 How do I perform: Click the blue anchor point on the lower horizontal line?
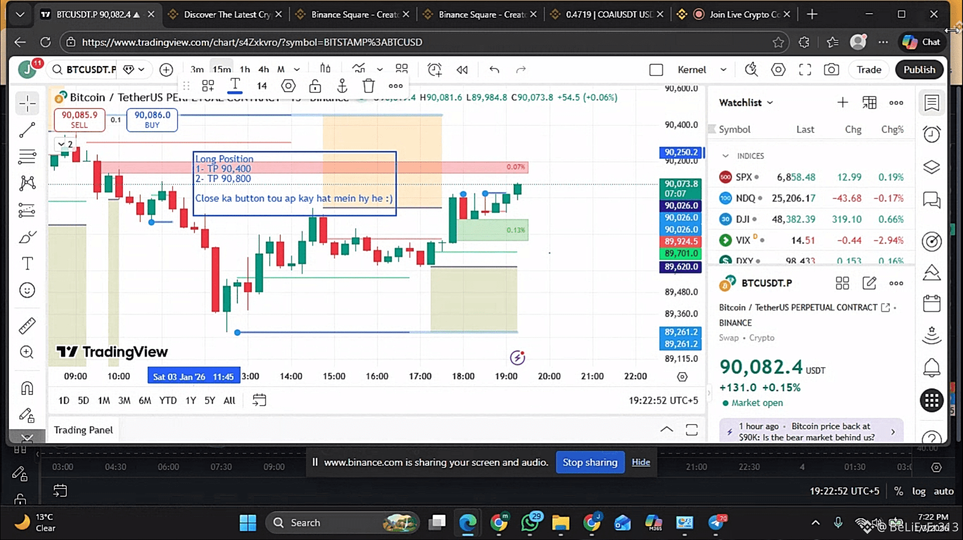pyautogui.click(x=237, y=332)
